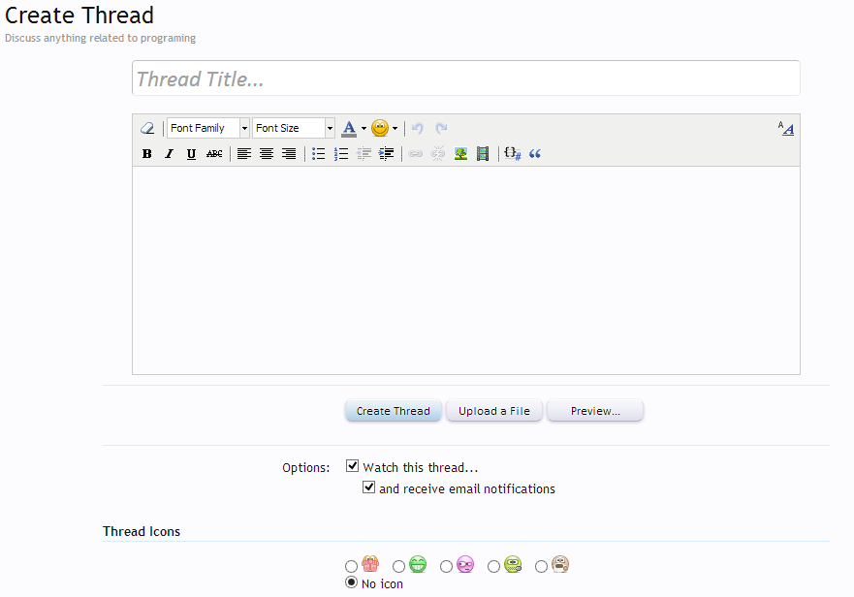Open the Font Family dropdown

(208, 128)
